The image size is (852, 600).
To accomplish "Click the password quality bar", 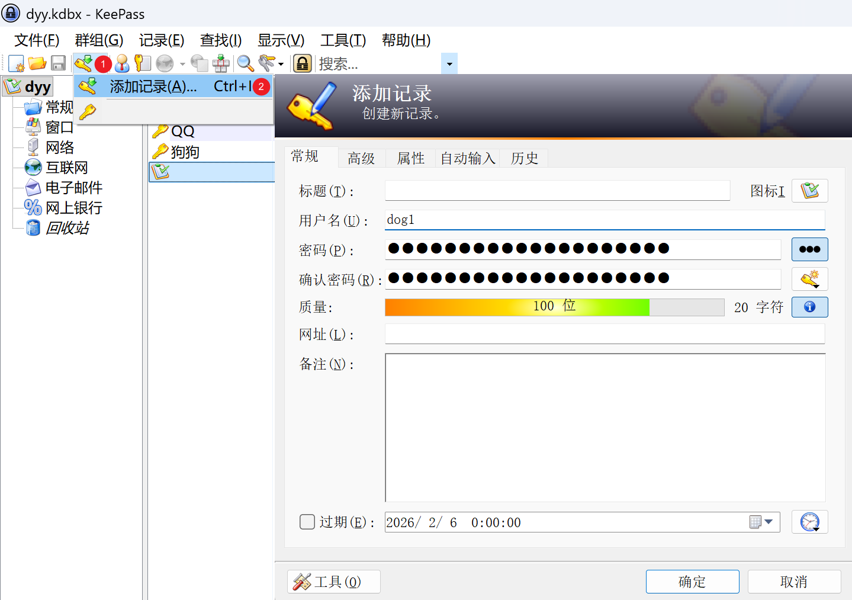I will [554, 307].
